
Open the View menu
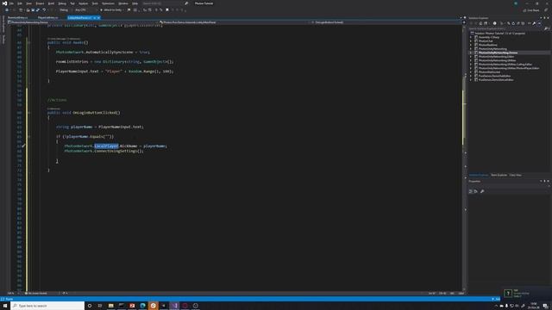coord(28,3)
